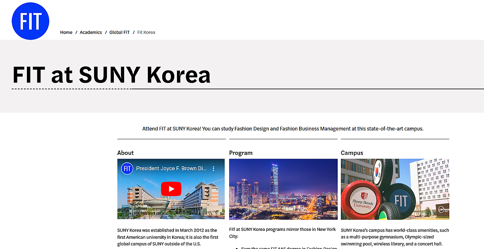Click the blue FIT logo
The width and height of the screenshot is (484, 249).
(31, 21)
